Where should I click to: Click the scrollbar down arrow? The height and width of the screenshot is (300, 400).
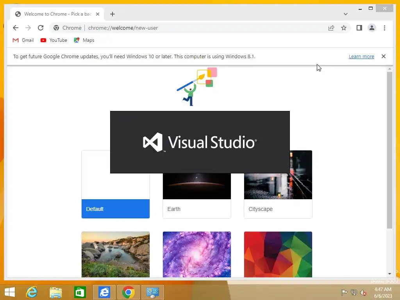(389, 274)
